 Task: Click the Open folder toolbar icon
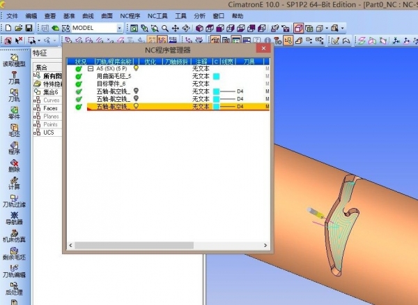pyautogui.click(x=18, y=28)
